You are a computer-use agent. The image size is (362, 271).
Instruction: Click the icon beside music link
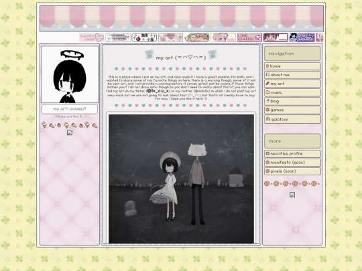[267, 92]
